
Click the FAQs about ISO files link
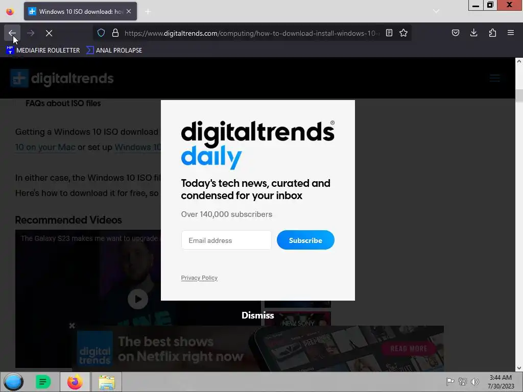(x=63, y=103)
